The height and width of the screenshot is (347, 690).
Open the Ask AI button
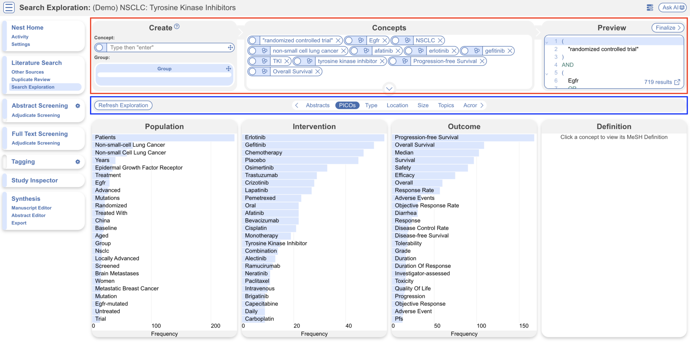673,7
